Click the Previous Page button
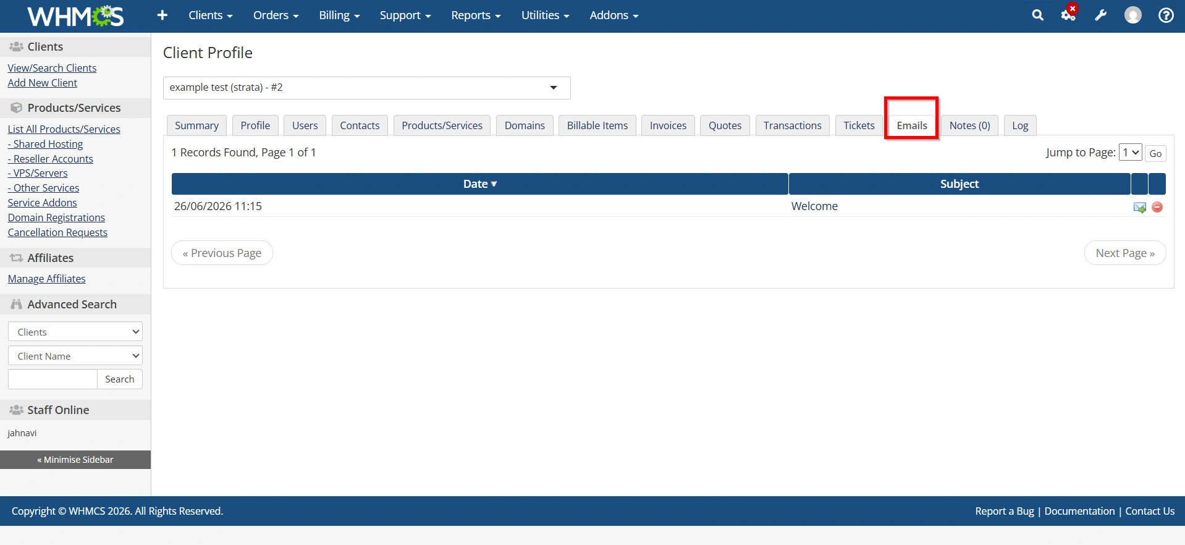 click(x=222, y=253)
